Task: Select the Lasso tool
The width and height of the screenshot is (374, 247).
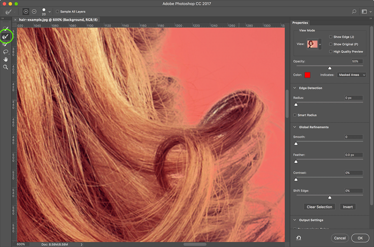Action: click(x=6, y=52)
